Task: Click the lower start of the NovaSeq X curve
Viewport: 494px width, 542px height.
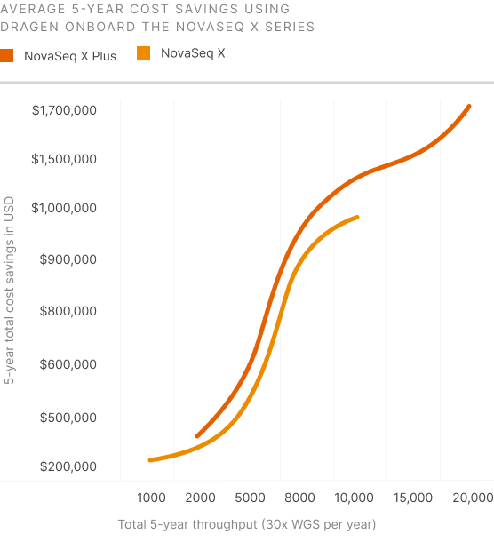Action: [x=150, y=460]
